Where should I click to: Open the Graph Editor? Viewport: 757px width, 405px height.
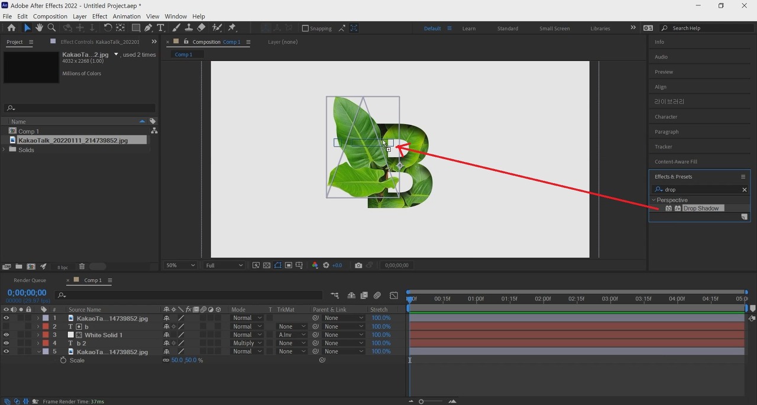point(394,295)
